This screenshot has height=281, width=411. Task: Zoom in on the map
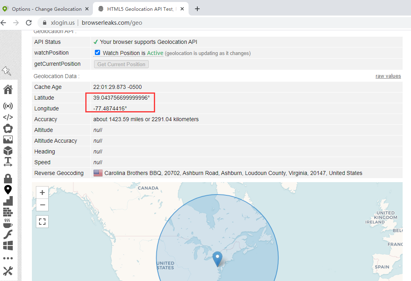42,193
